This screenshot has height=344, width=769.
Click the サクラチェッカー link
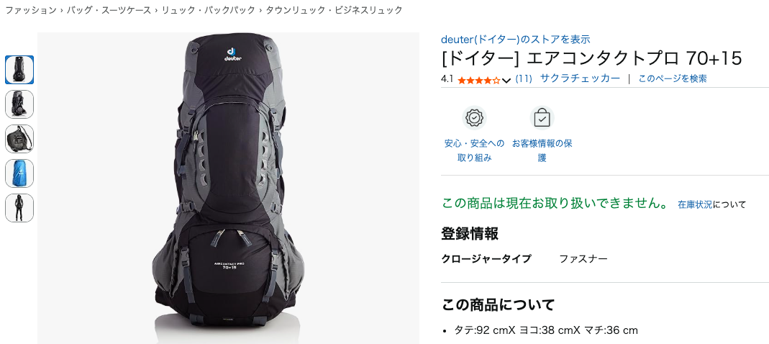581,78
